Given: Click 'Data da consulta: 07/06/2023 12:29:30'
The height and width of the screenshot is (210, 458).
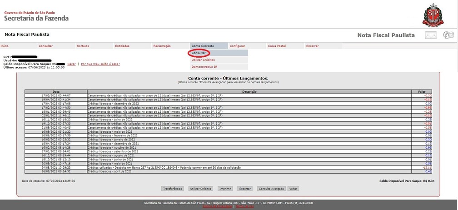Looking at the screenshot, I should point(49,181).
